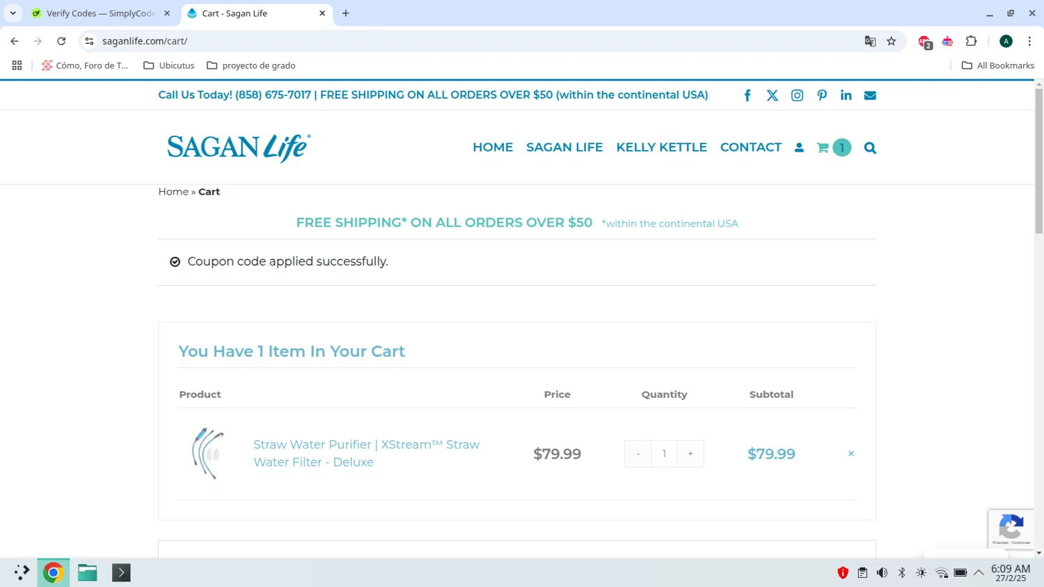This screenshot has width=1044, height=587.
Task: Open the clock showing 6:09 AM
Action: coord(1011,573)
